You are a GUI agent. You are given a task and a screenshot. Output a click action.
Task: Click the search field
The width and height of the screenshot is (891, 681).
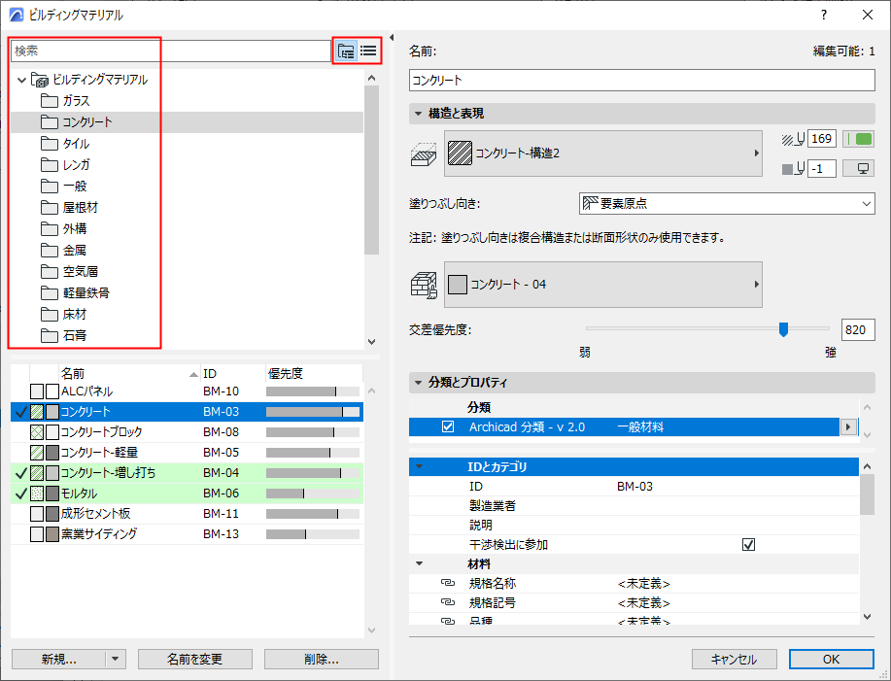tap(170, 51)
